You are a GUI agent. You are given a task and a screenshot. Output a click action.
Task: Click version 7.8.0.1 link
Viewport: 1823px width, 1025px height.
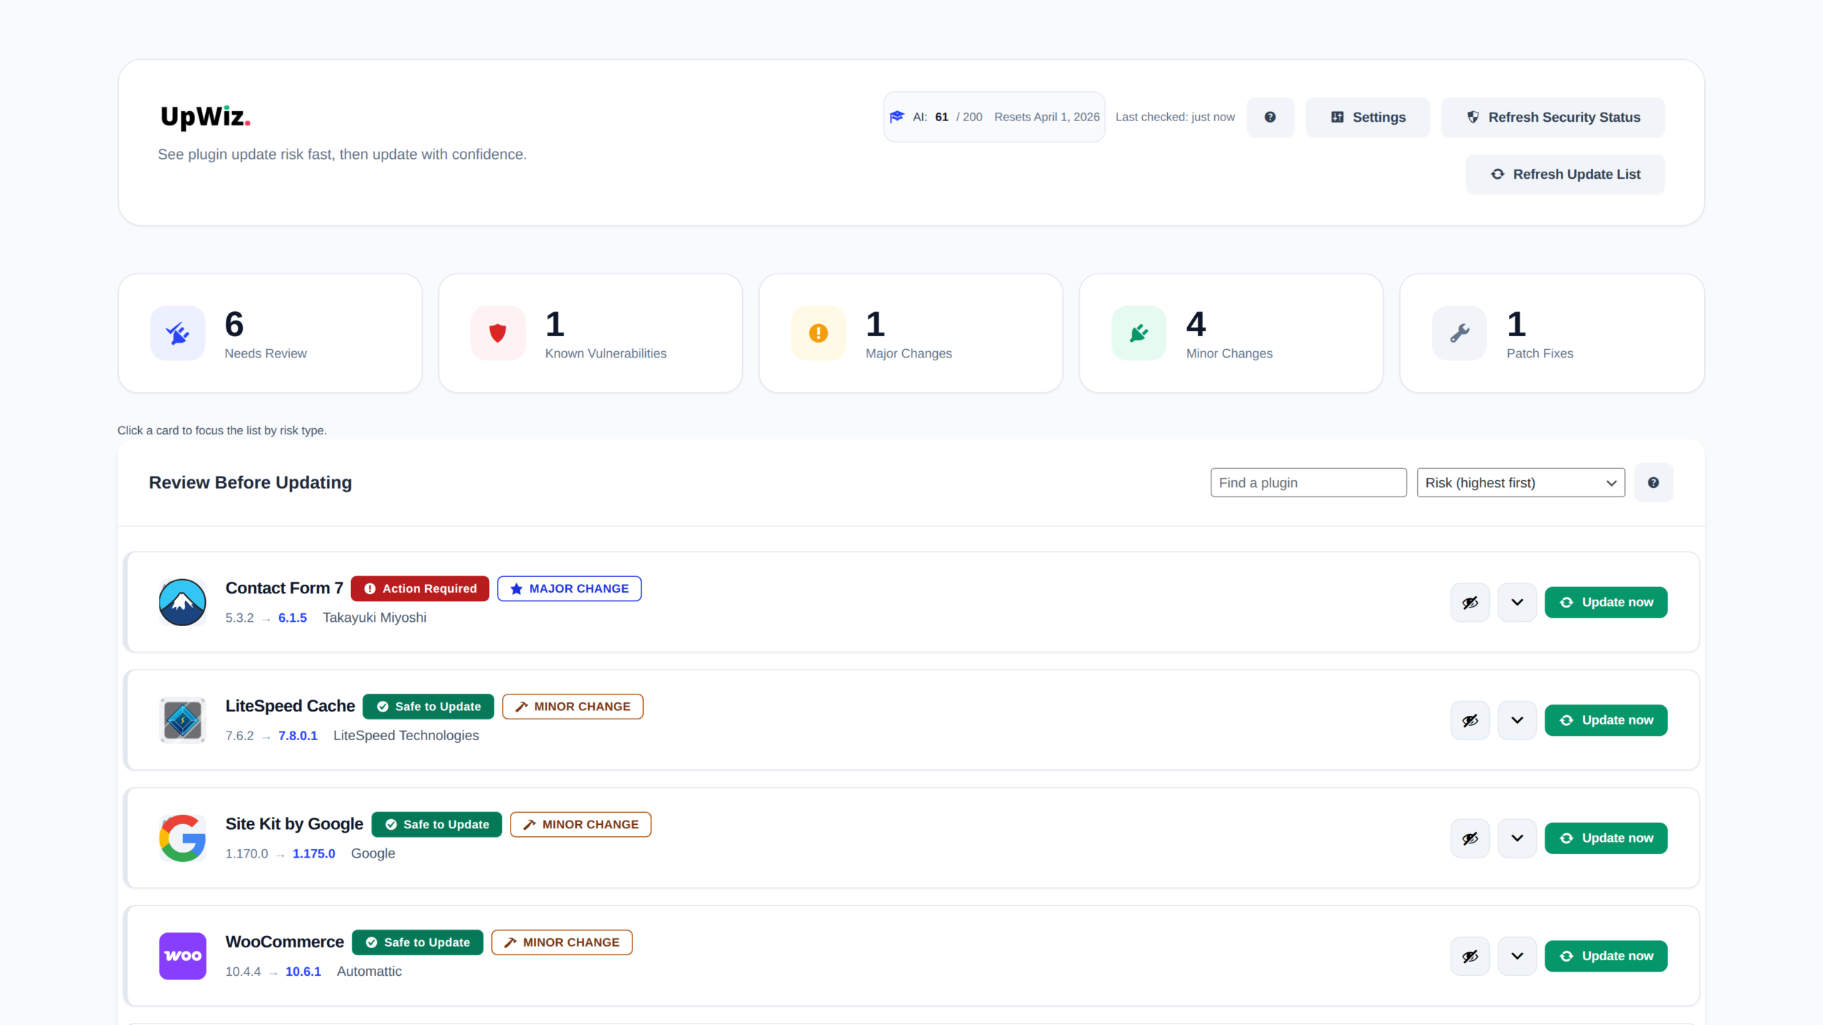[298, 736]
